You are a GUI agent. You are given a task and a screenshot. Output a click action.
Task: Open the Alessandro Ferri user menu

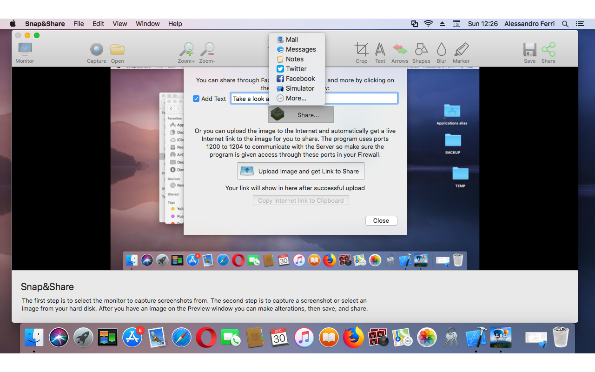[x=529, y=24]
